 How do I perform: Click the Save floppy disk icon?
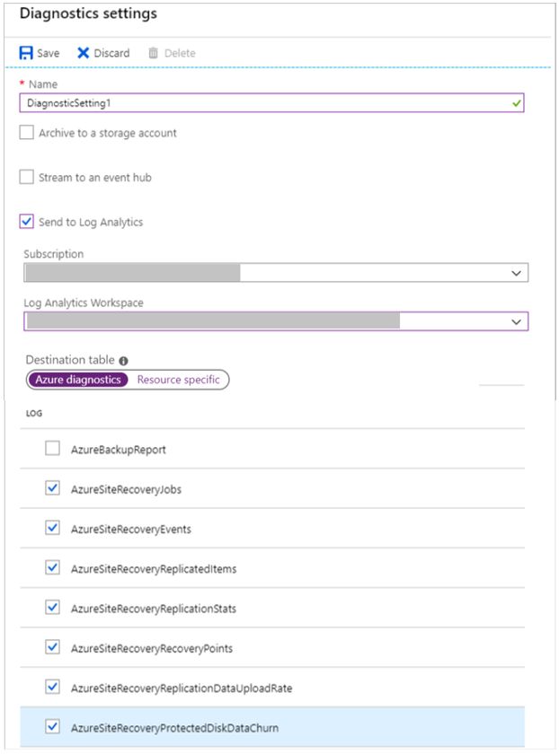(x=26, y=53)
